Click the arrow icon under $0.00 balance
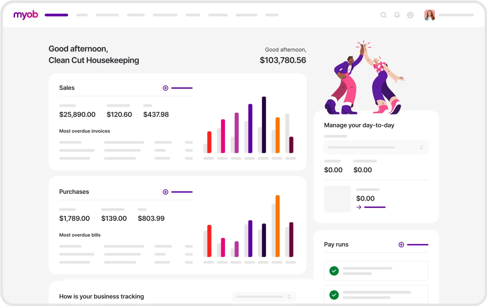Image resolution: width=487 pixels, height=306 pixels. (x=359, y=207)
